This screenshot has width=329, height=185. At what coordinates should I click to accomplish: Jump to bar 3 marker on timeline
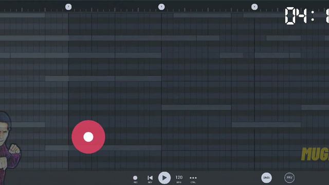(x=161, y=7)
